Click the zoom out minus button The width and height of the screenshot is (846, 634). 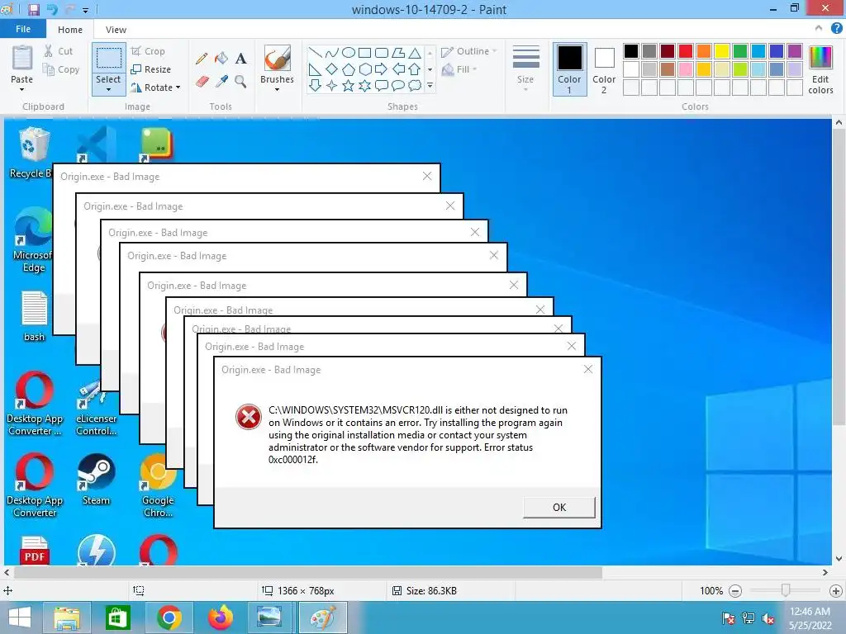pyautogui.click(x=734, y=591)
